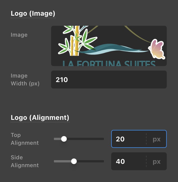Viewport: 178px width, 182px height.
Task: Click the filled part of Side Alignment track
Action: coord(62,161)
